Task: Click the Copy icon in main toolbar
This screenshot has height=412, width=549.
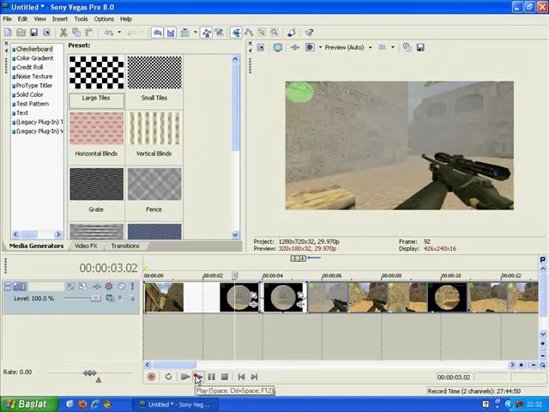Action: [x=76, y=33]
